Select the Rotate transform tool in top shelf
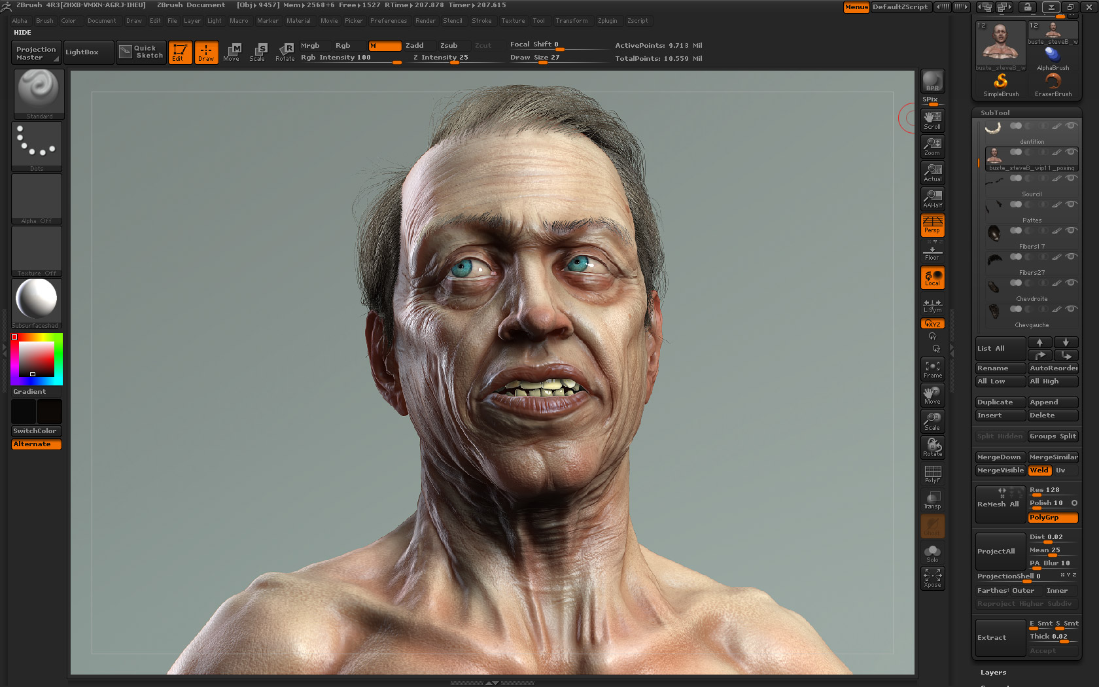This screenshot has height=687, width=1099. click(285, 52)
